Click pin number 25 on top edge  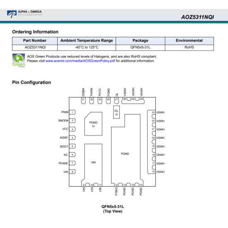click(x=133, y=99)
